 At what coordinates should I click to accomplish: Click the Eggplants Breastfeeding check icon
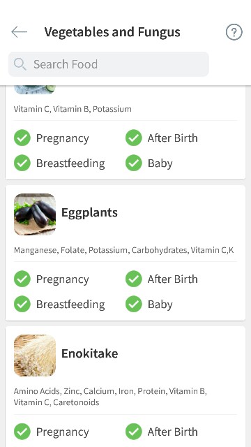click(22, 304)
